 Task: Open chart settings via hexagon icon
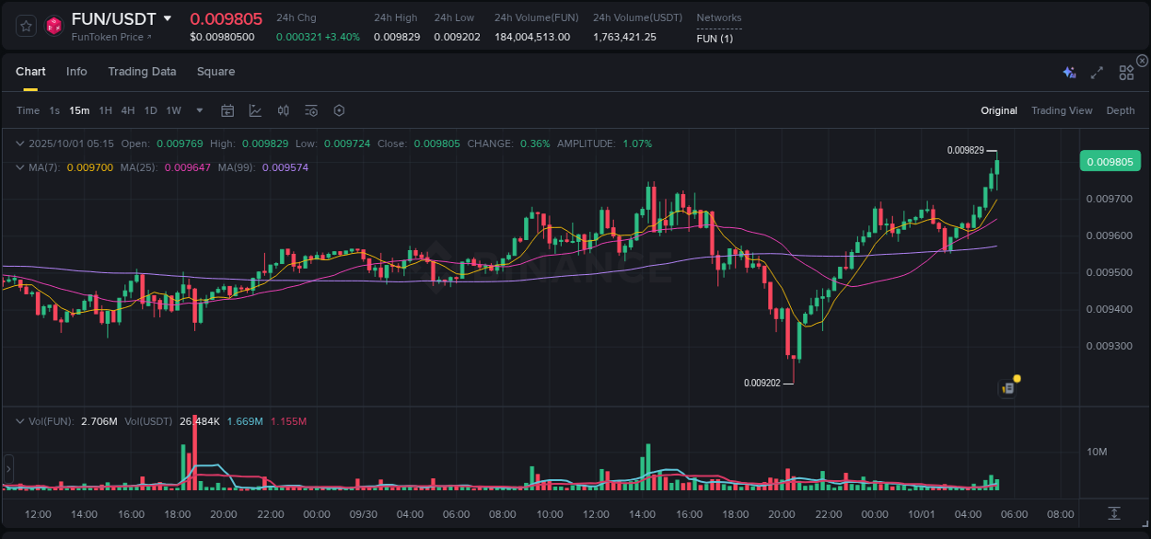339,110
